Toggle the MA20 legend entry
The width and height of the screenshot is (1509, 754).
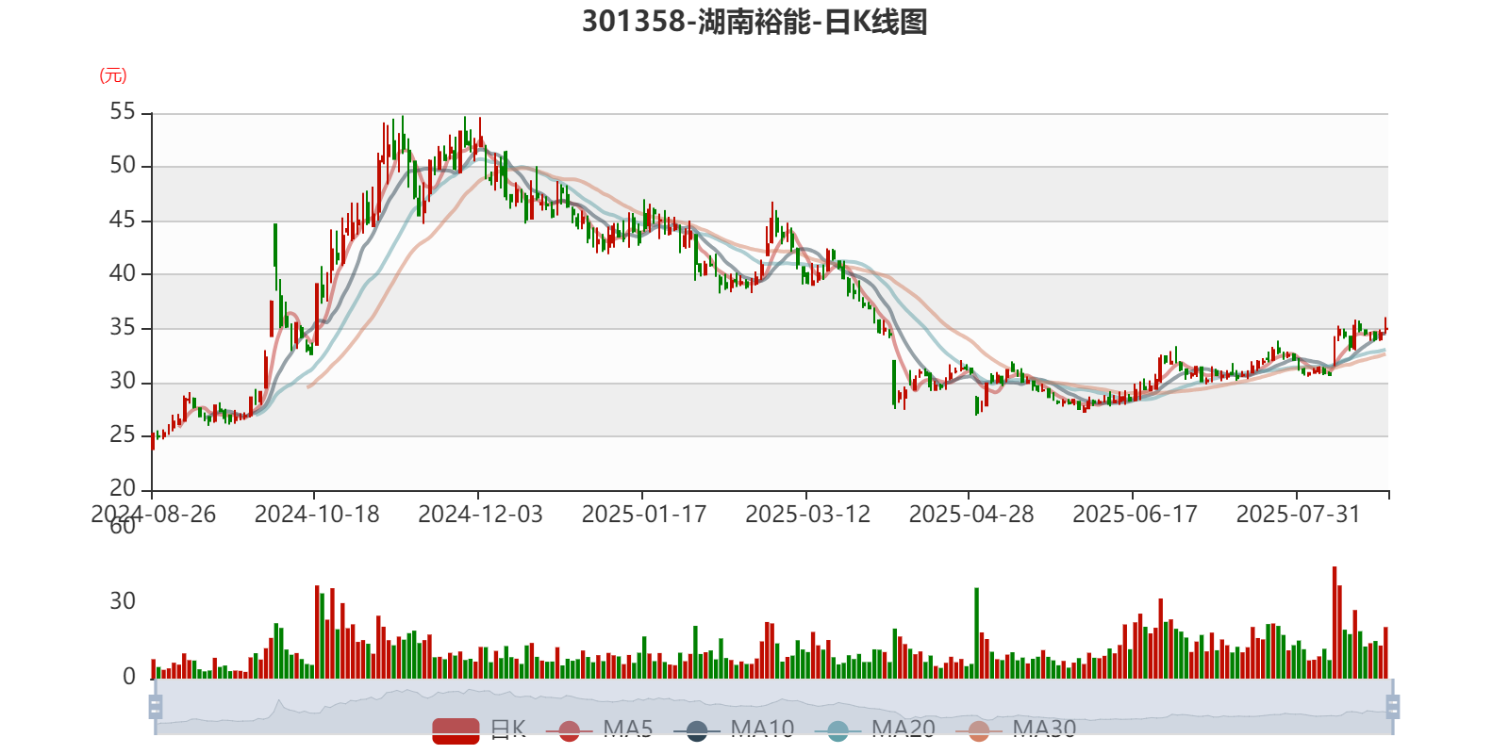tap(875, 729)
